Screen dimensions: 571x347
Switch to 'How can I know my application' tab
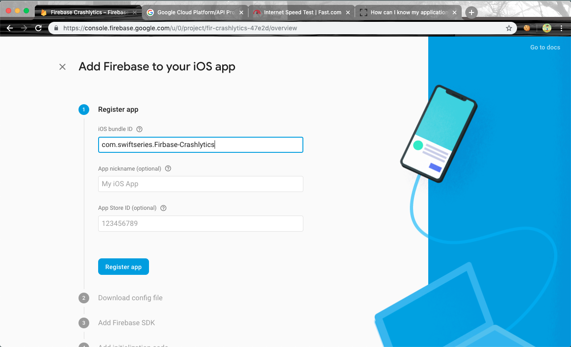408,12
